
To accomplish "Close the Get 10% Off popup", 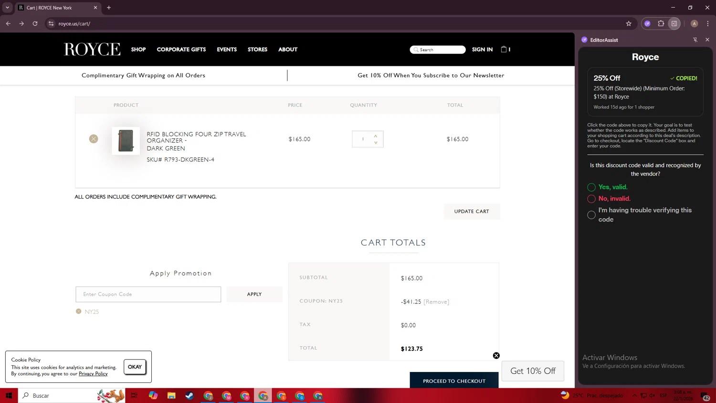I will click(x=496, y=356).
